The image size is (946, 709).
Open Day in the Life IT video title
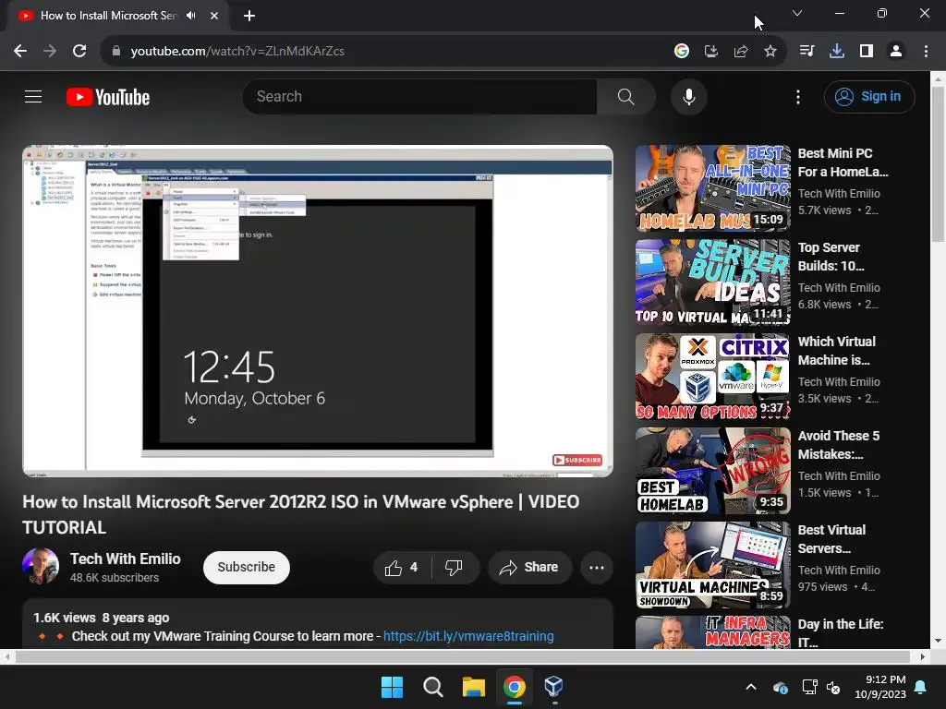pyautogui.click(x=841, y=633)
